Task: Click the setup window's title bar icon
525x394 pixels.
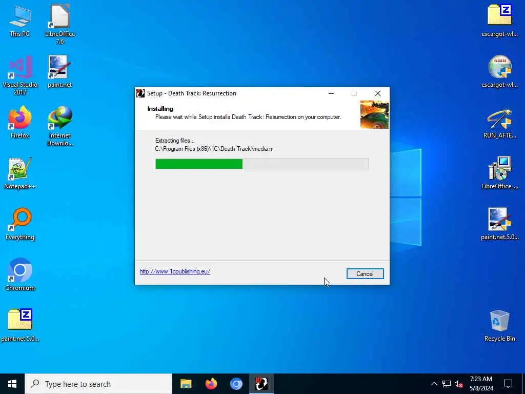Action: point(140,93)
